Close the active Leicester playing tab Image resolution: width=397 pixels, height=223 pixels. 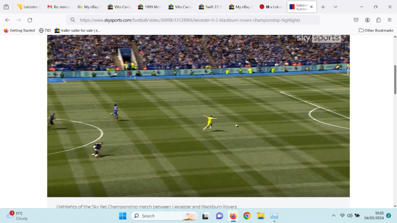[x=311, y=7]
